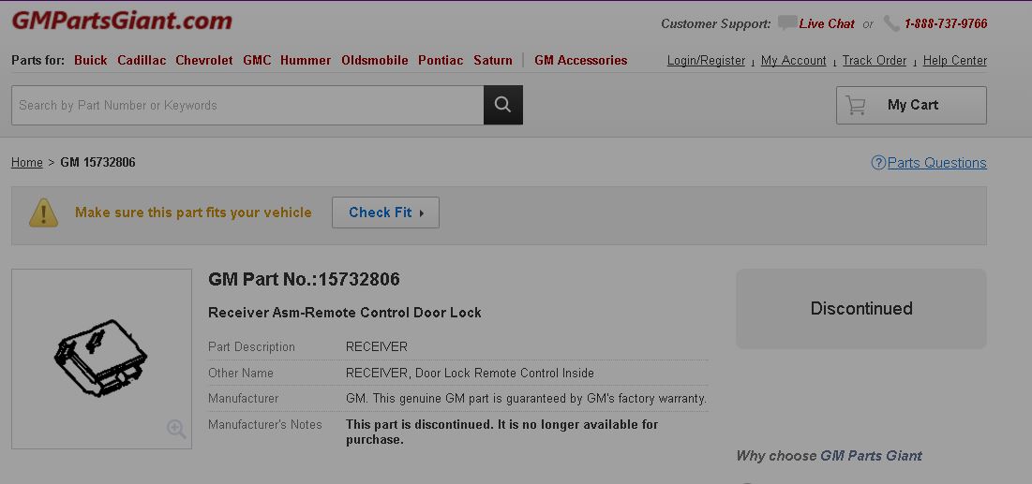Click the Live Chat speech bubble icon
The image size is (1032, 484).
(x=786, y=23)
